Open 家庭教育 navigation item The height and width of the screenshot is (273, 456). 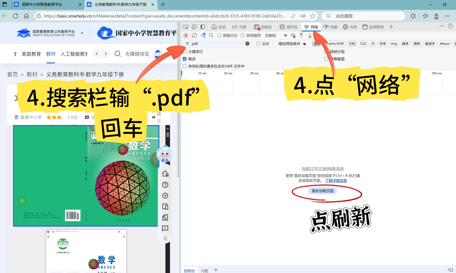[x=31, y=54]
